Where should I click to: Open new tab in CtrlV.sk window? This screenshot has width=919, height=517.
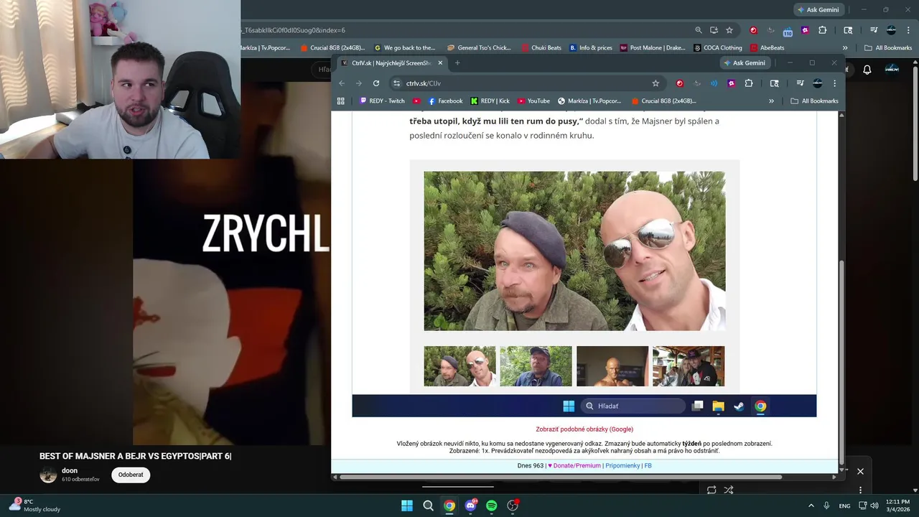(457, 63)
